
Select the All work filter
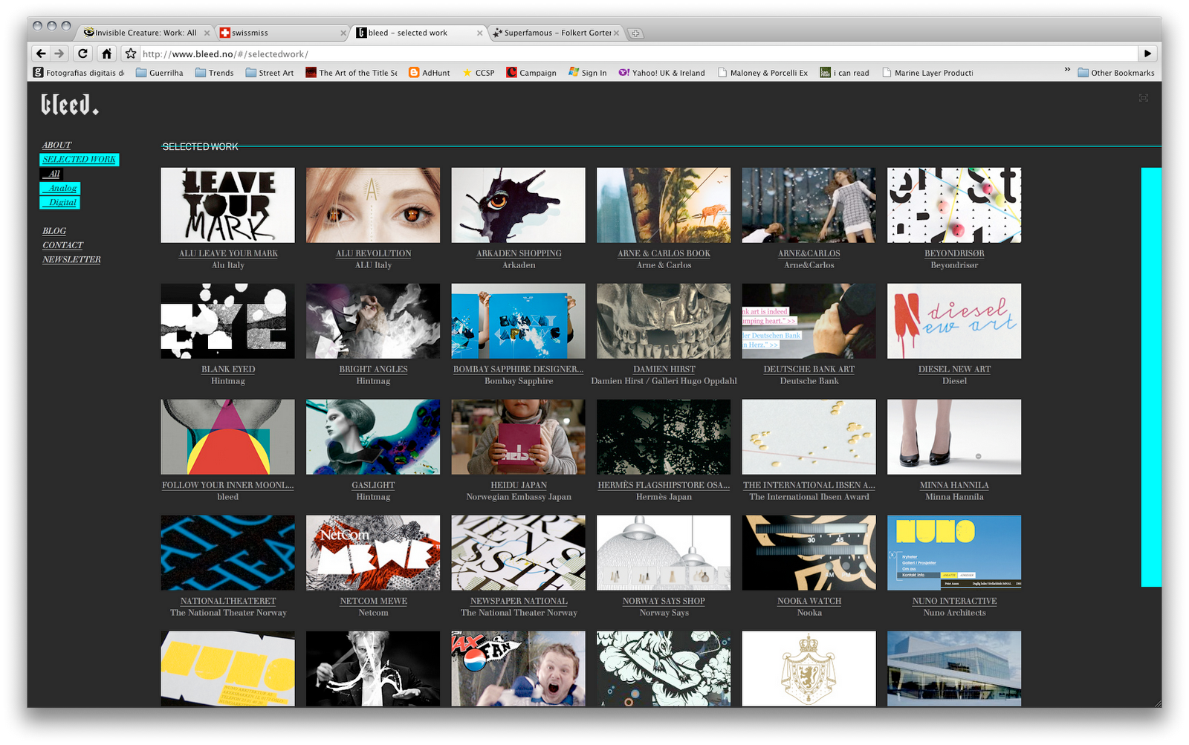(x=52, y=173)
